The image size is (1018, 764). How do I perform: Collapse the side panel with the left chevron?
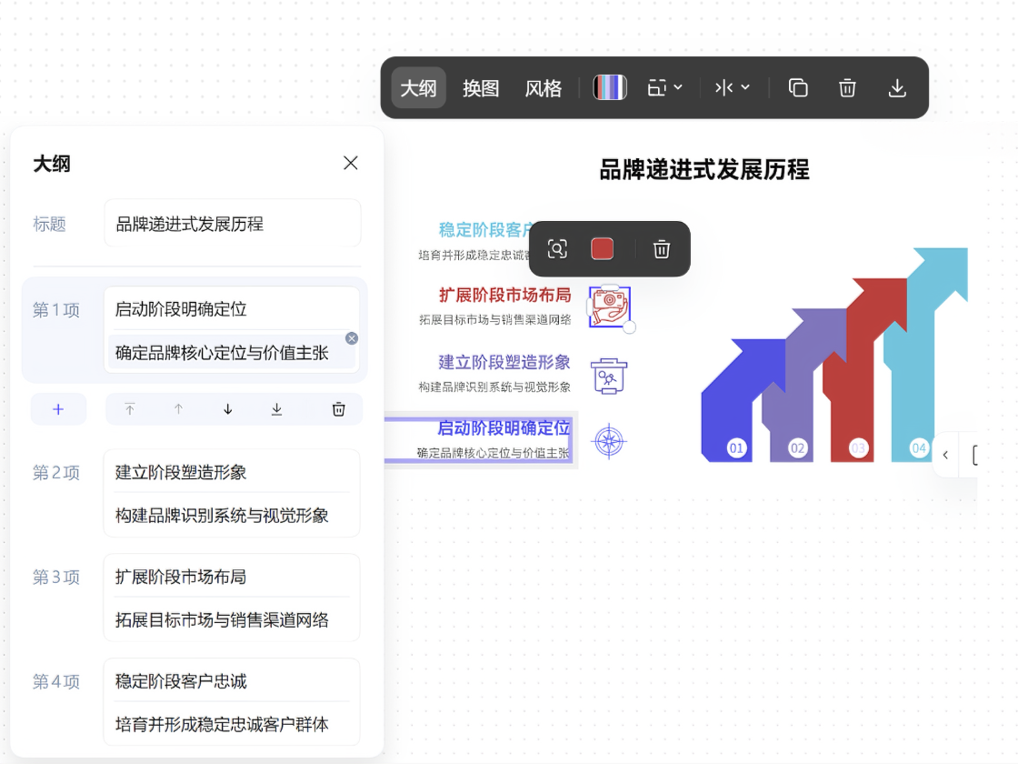[x=945, y=455]
